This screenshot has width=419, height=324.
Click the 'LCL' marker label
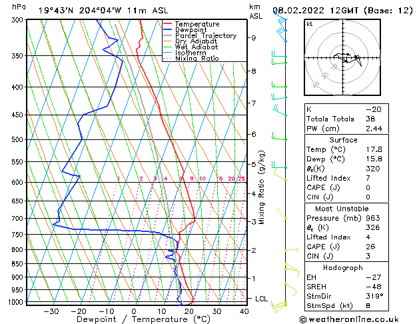pos(261,299)
